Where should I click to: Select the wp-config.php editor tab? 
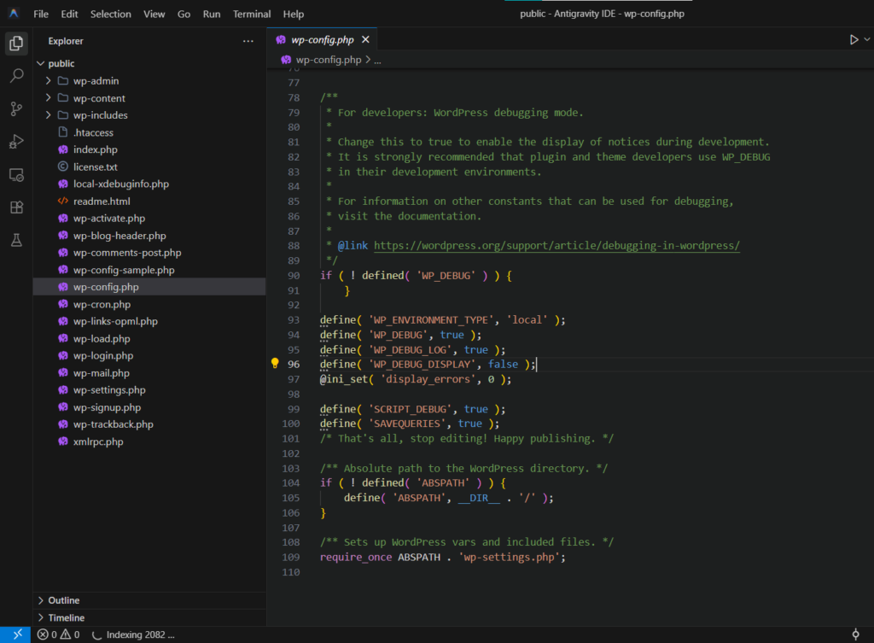322,39
